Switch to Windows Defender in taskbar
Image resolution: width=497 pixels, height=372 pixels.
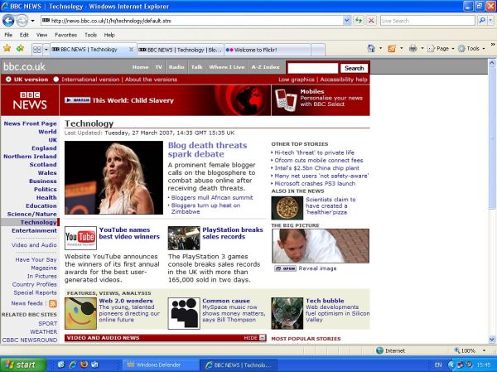point(161,365)
